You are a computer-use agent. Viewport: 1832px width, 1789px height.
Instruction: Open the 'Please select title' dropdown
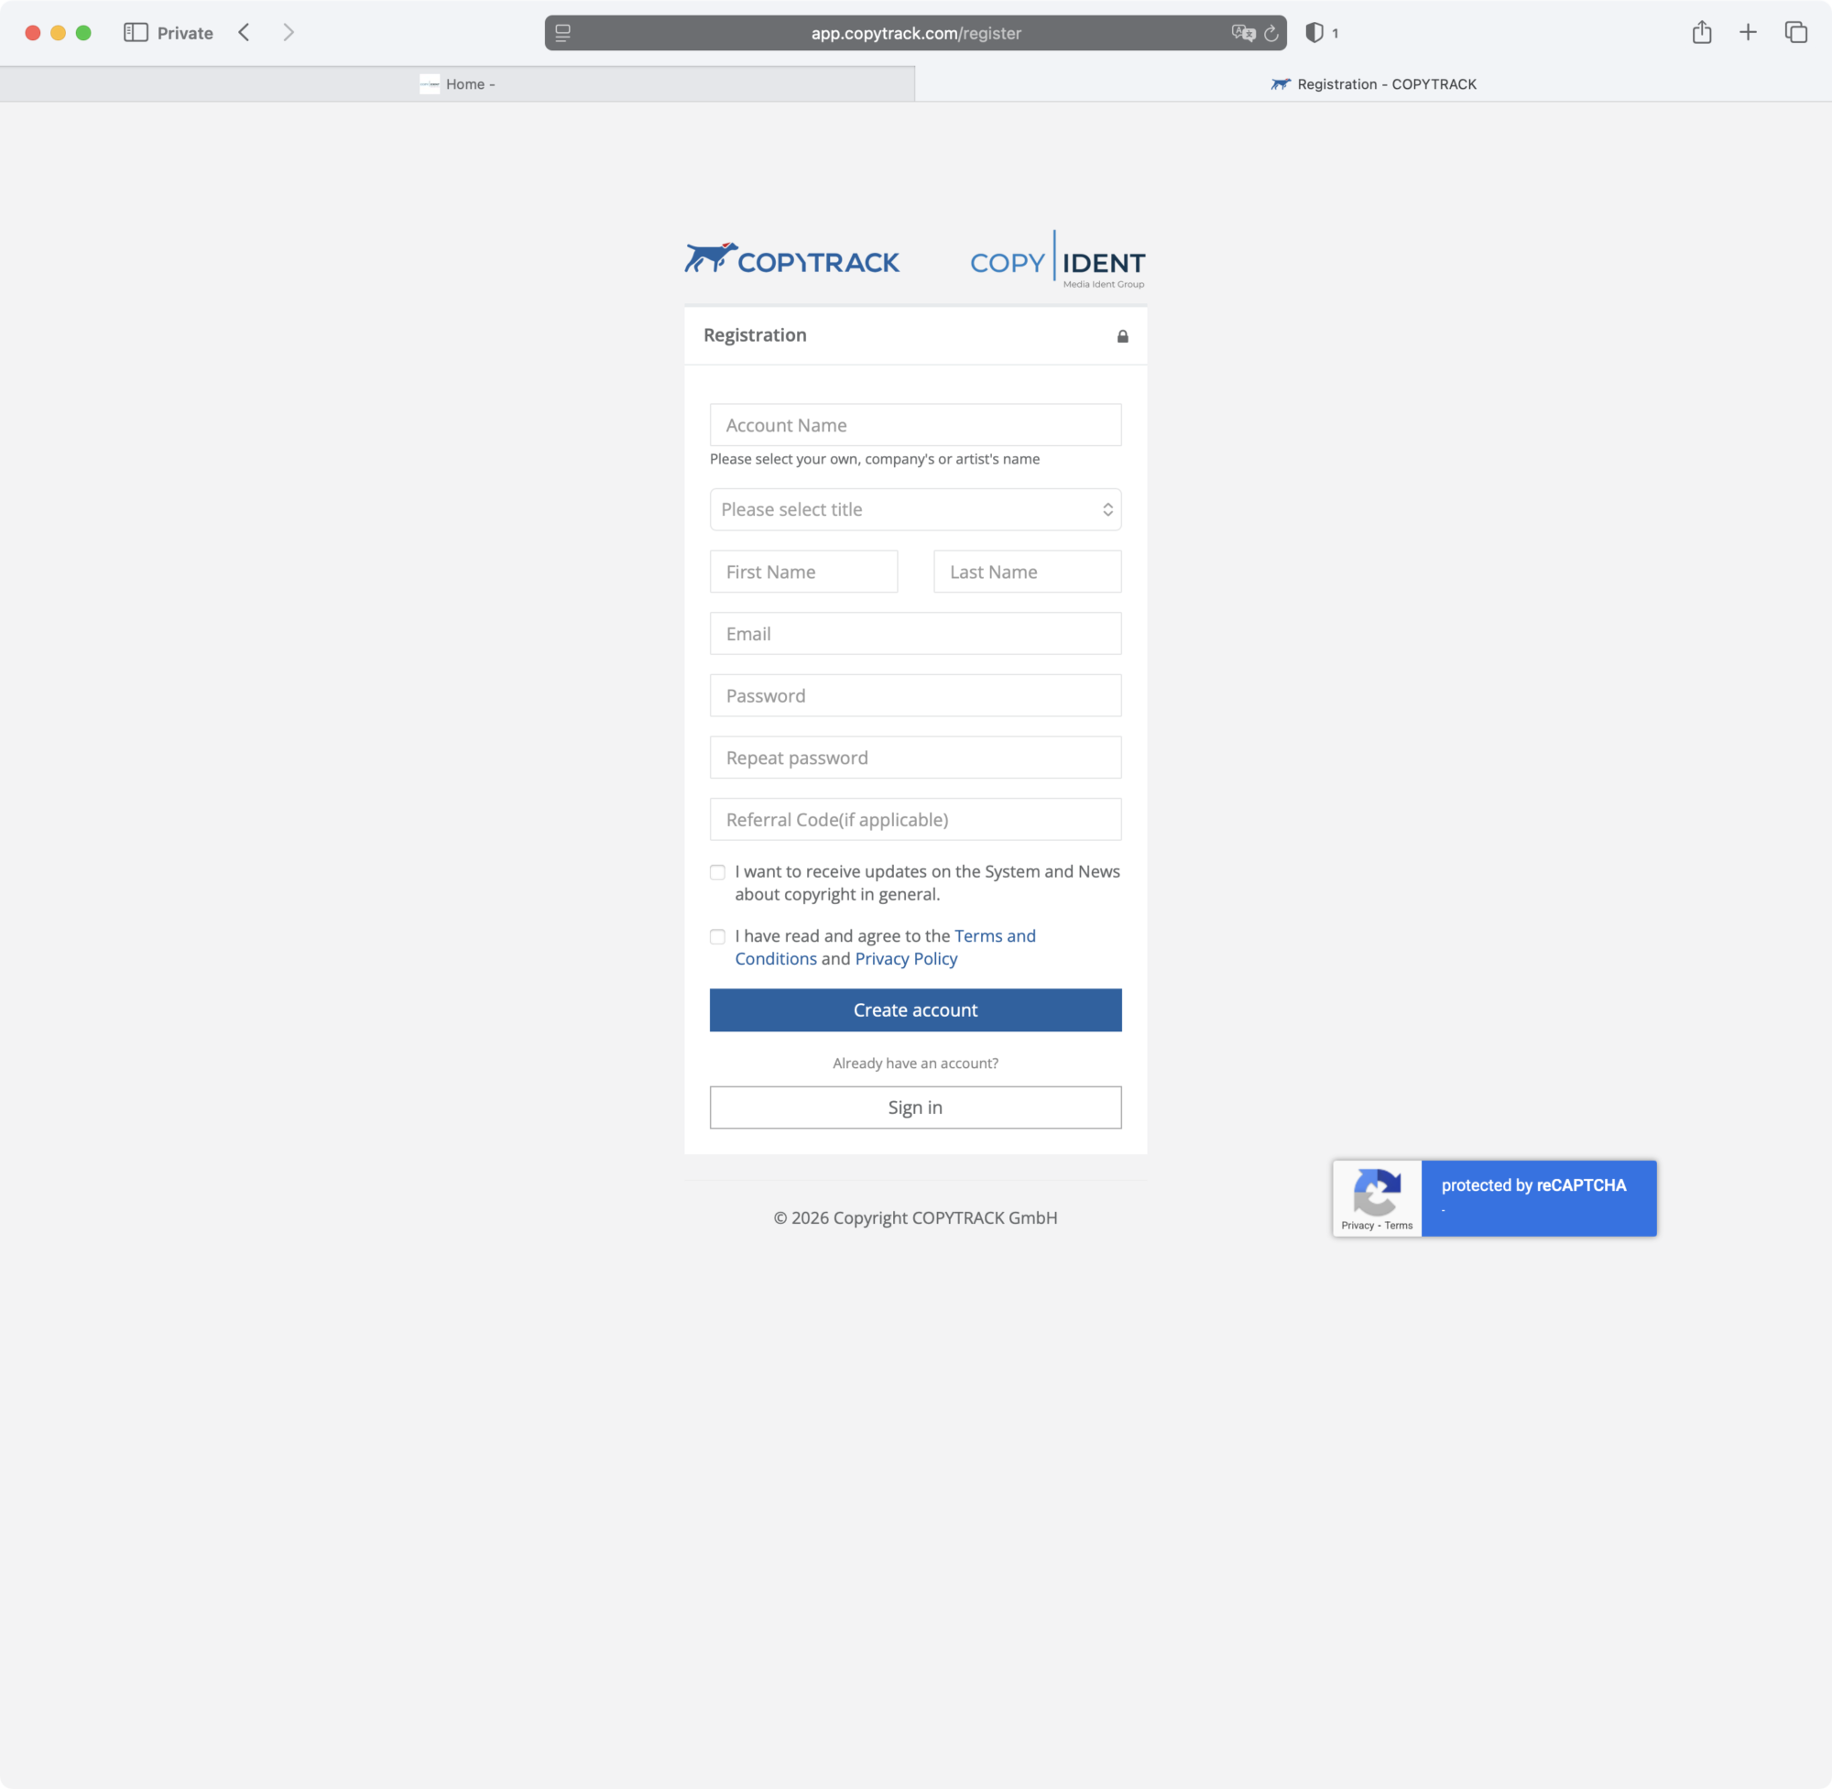tap(915, 509)
